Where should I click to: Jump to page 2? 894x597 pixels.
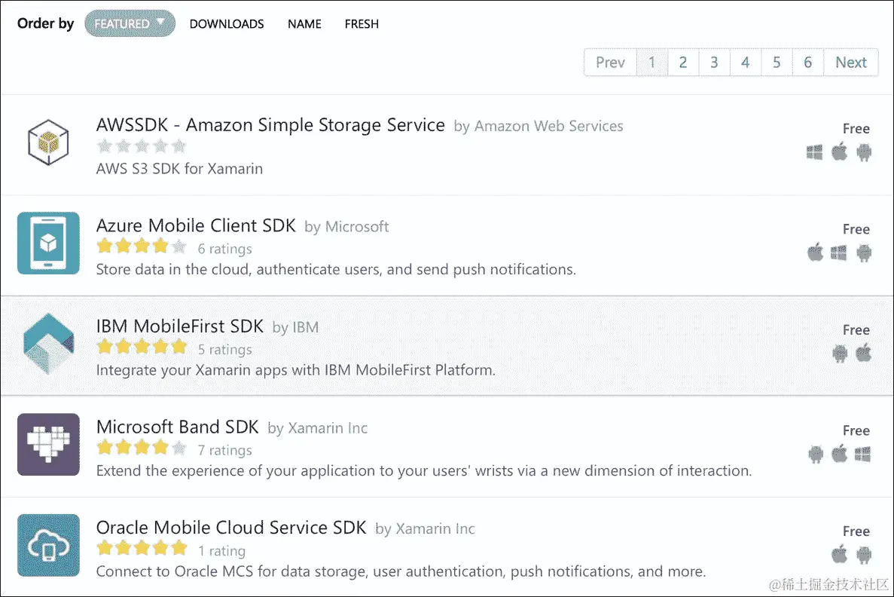point(683,63)
